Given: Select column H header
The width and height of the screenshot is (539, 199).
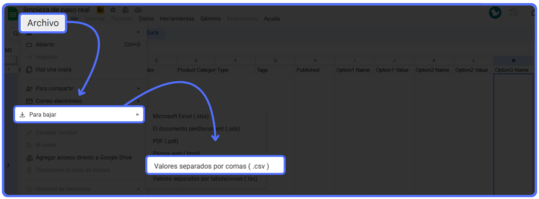Looking at the screenshot, I should coord(315,61).
